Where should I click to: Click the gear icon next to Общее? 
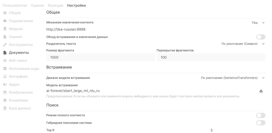[5, 13]
